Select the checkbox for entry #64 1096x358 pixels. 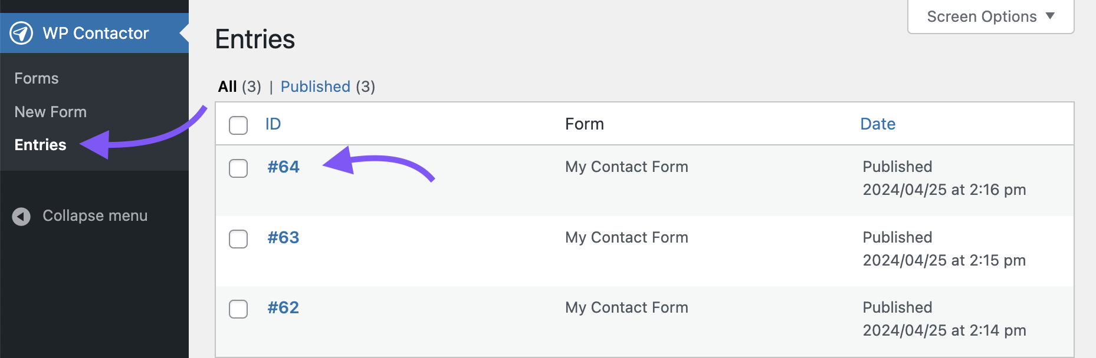pos(238,168)
